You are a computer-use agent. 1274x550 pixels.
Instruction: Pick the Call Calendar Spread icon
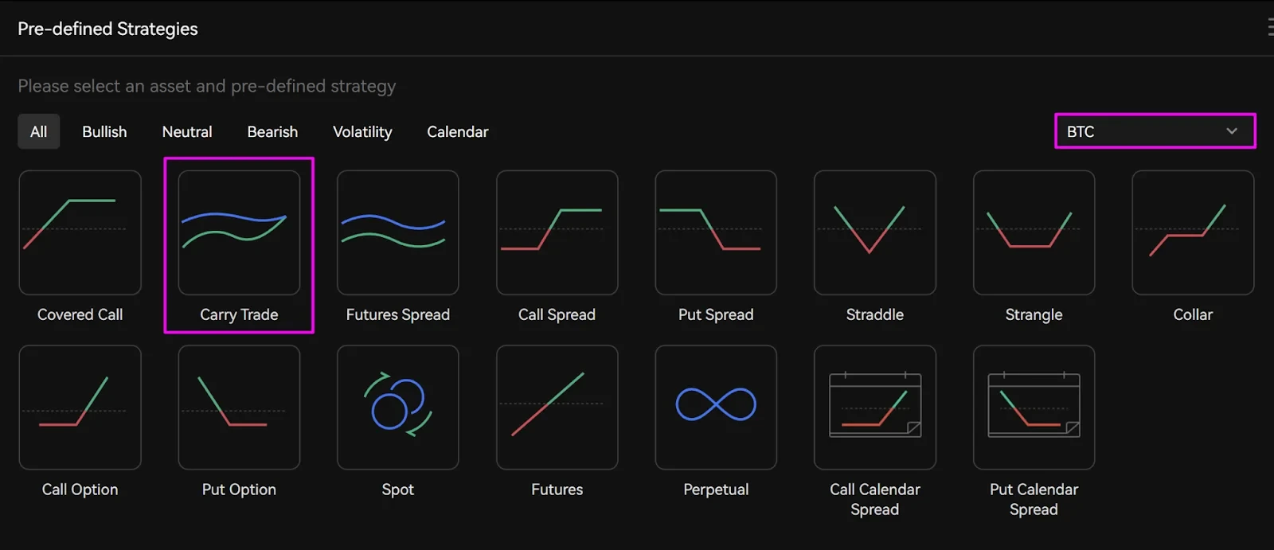click(x=874, y=407)
